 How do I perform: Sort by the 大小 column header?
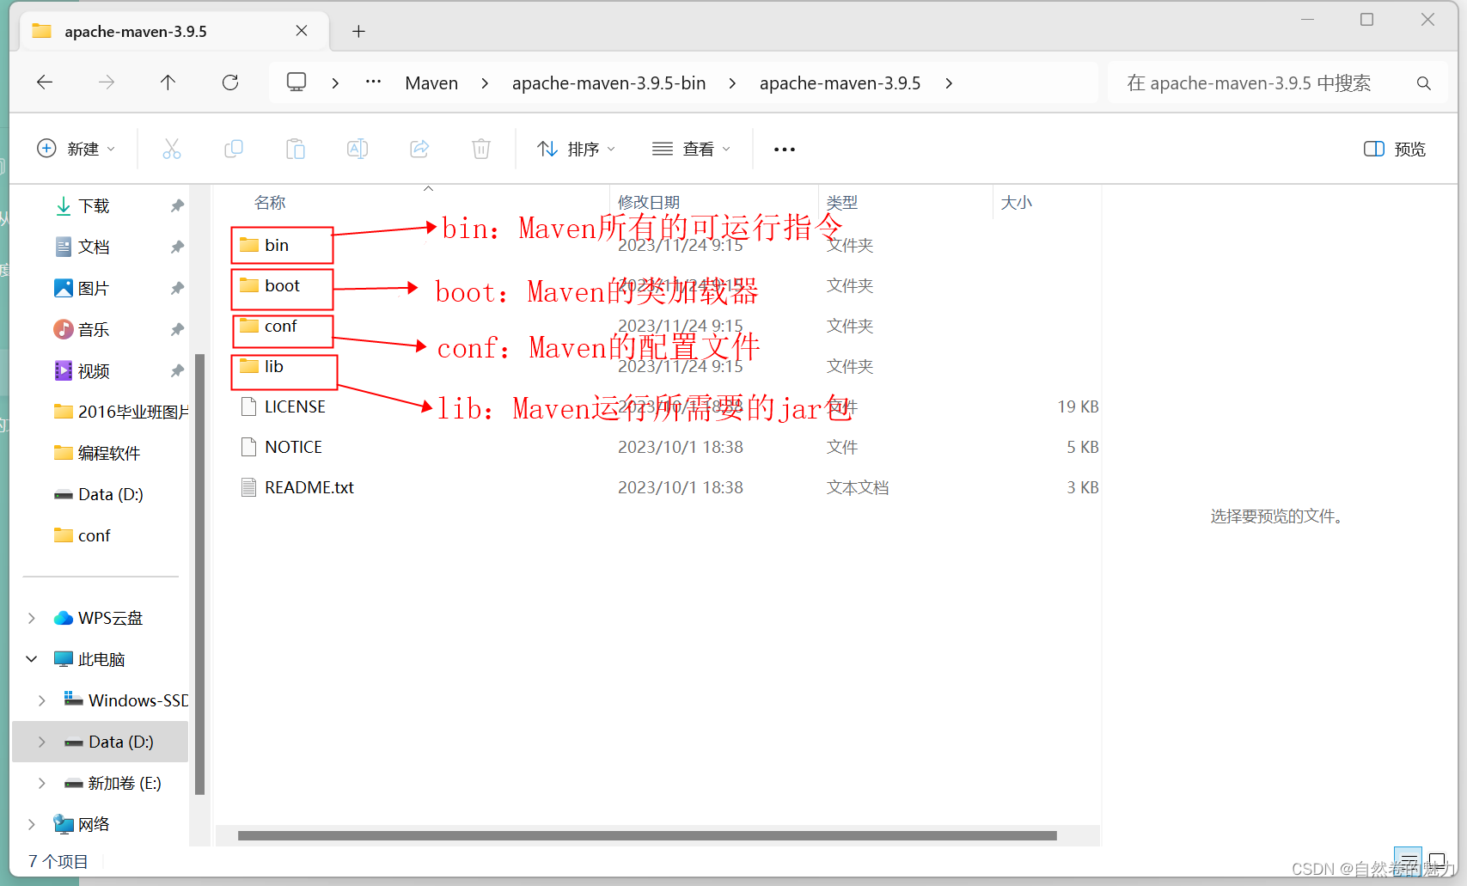tap(1017, 203)
